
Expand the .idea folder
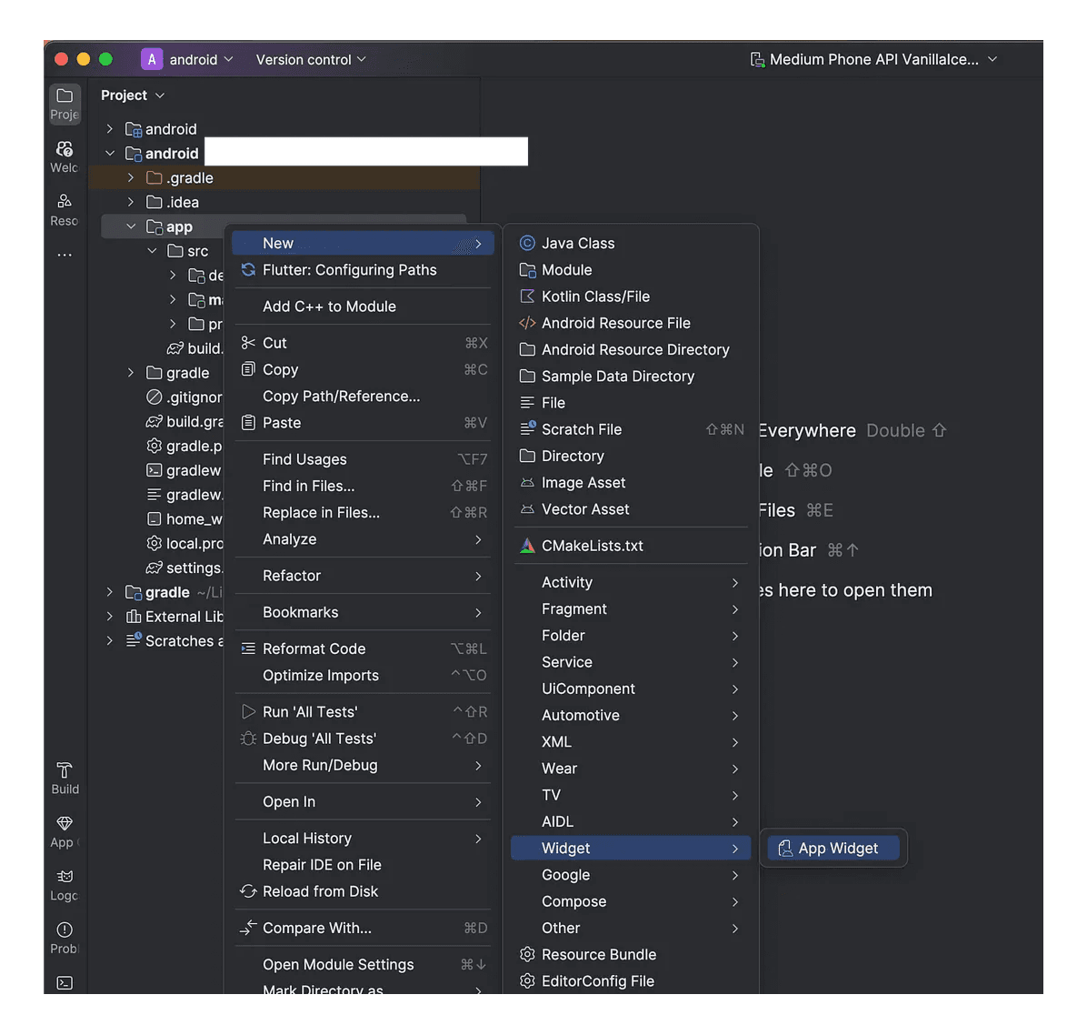[x=131, y=202]
